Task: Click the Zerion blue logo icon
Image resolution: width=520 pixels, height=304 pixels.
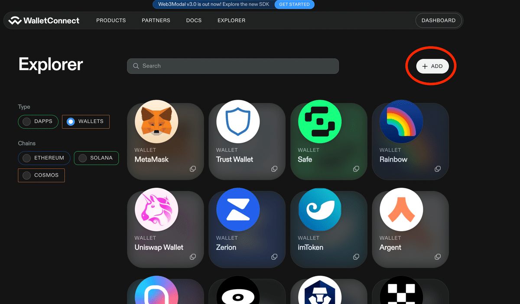Action: 238,209
